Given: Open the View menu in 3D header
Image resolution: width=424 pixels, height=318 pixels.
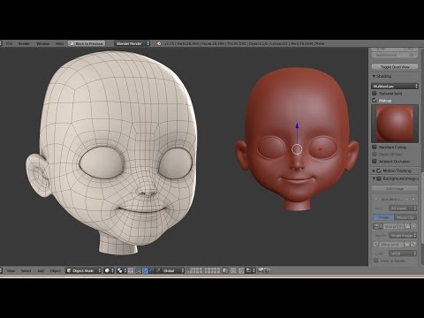Looking at the screenshot, I should click(x=11, y=270).
